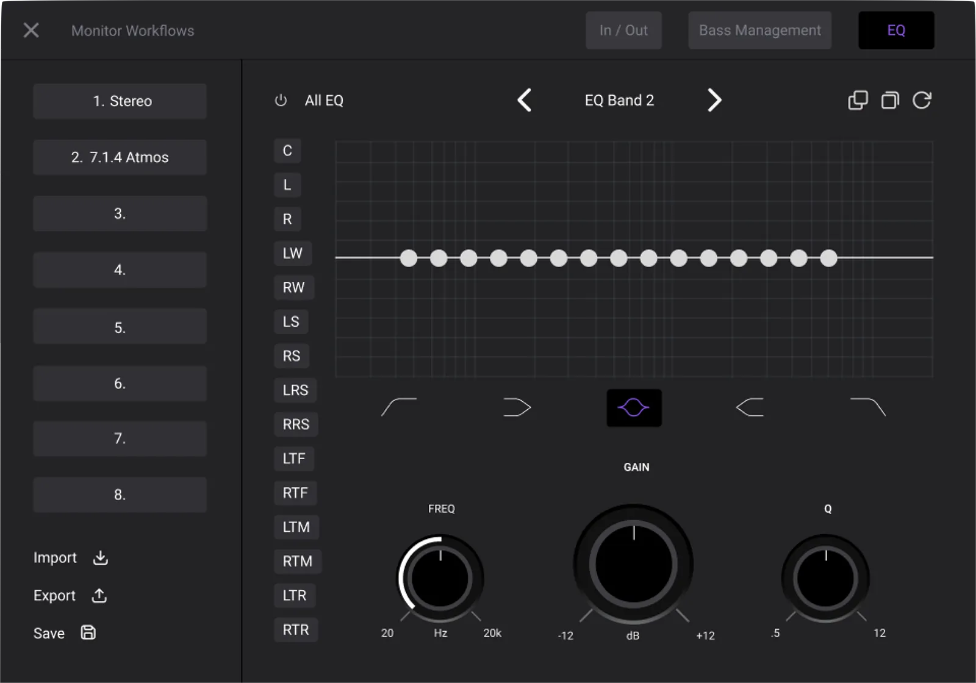The image size is (976, 683).
Task: Close the Monitor Workflows panel
Action: coord(30,30)
